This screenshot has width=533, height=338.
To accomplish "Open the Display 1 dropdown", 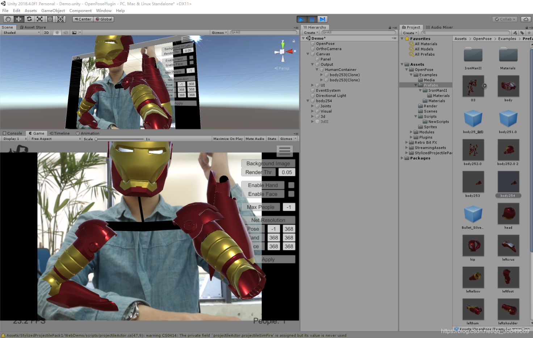I will pos(15,139).
